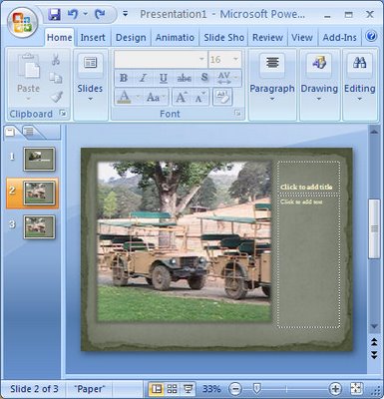Expand the Customize Quick Access Toolbar arrow
The height and width of the screenshot is (399, 384).
pyautogui.click(x=126, y=14)
